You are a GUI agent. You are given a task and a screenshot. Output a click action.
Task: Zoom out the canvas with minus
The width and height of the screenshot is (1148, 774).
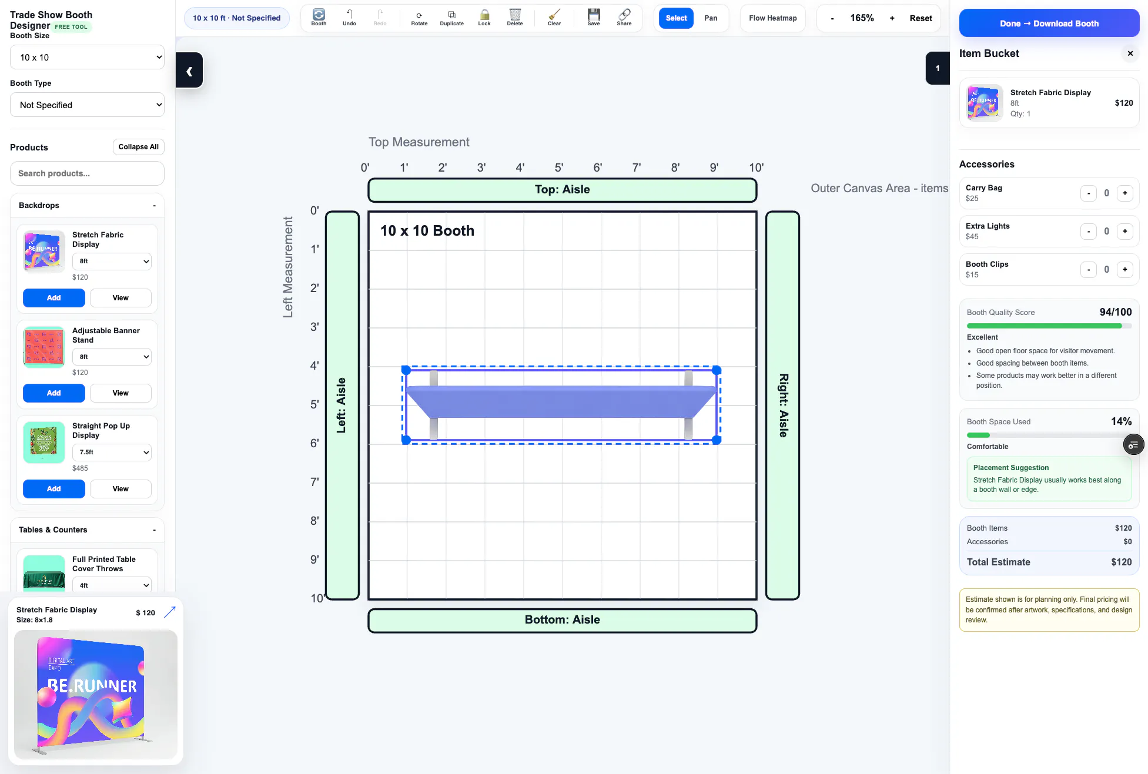pos(832,18)
